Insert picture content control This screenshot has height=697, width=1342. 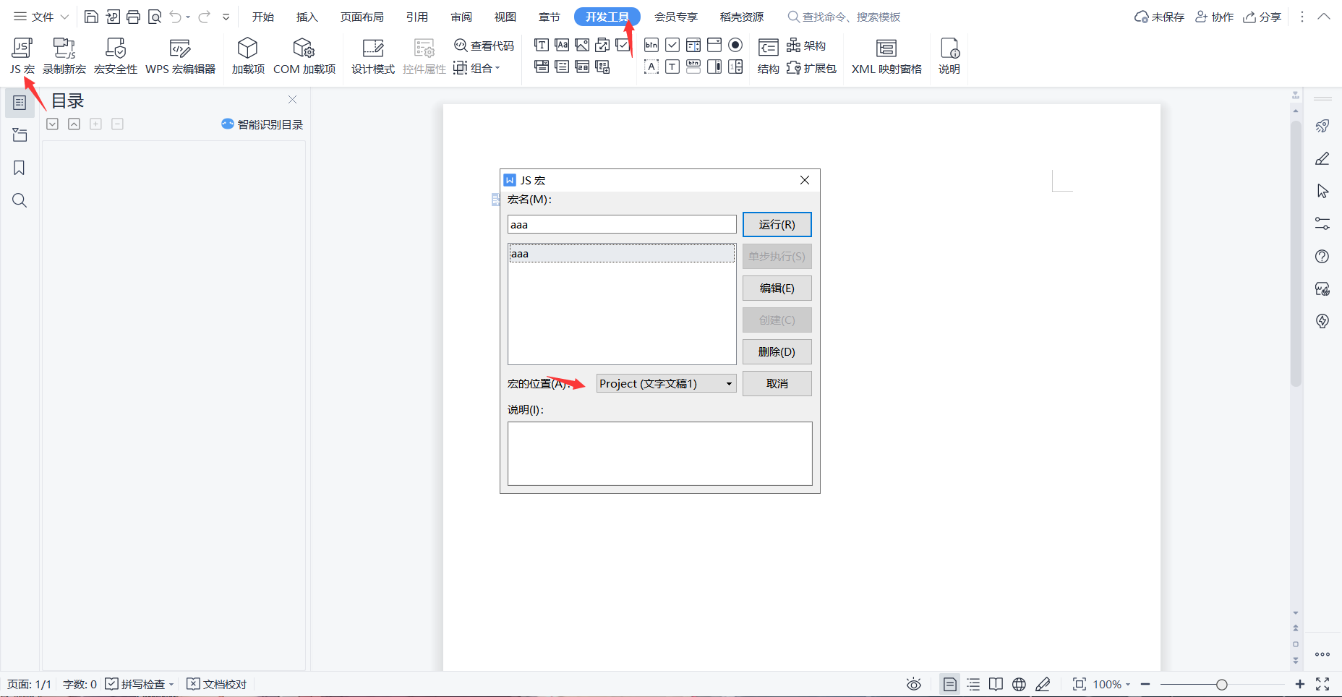coord(582,45)
